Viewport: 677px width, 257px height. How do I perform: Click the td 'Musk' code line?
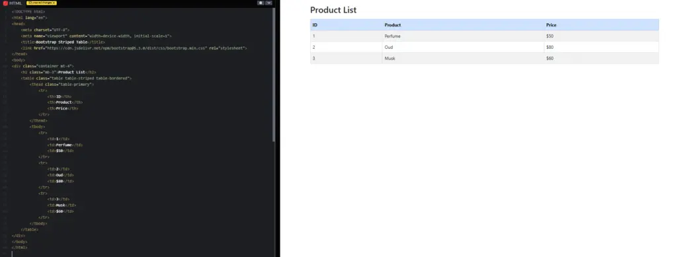pos(61,205)
